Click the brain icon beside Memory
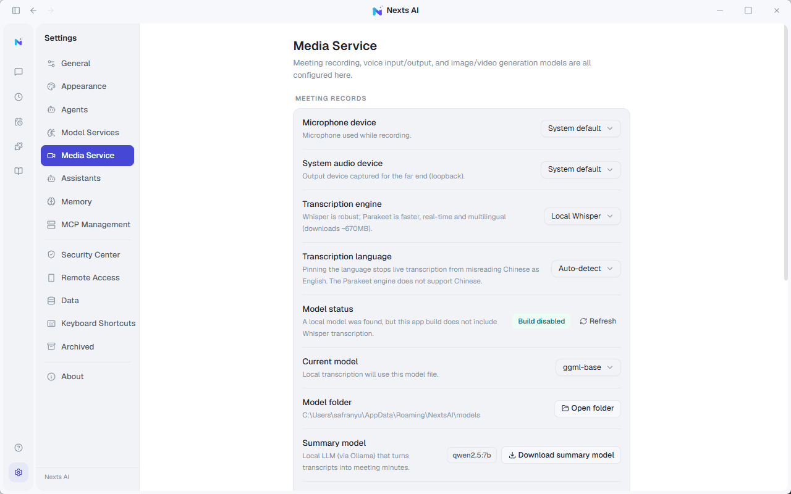This screenshot has height=494, width=791. pos(51,202)
